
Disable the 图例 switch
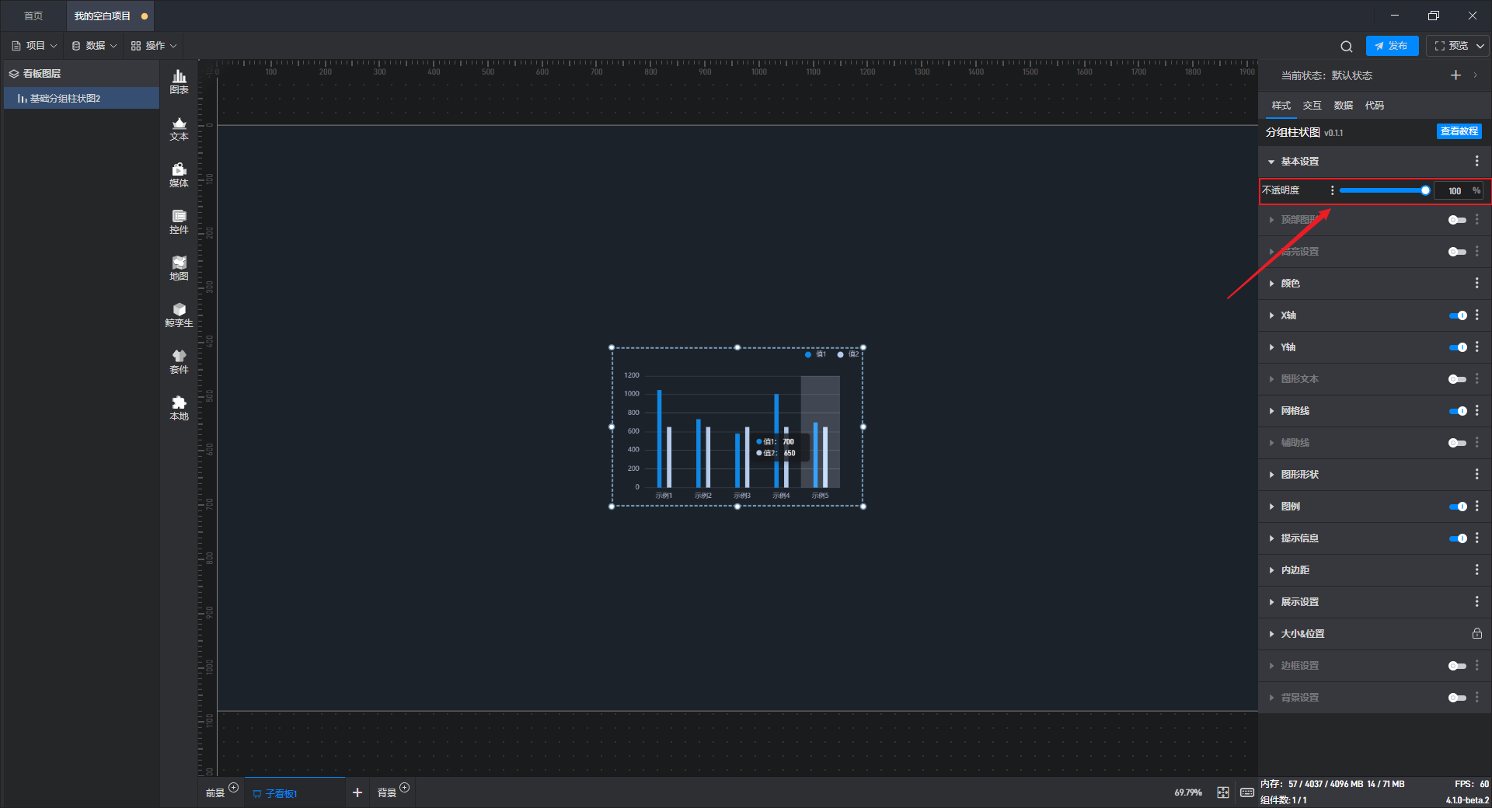(1458, 507)
